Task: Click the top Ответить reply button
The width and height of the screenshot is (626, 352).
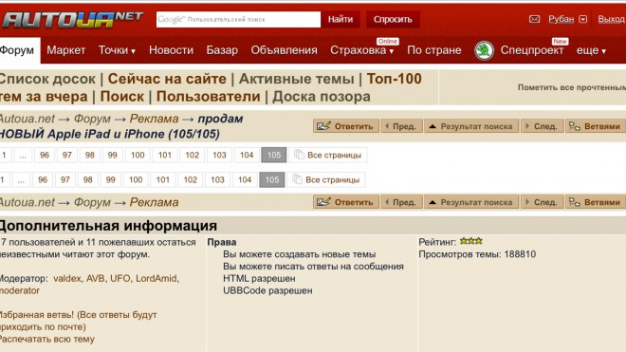Action: 346,126
